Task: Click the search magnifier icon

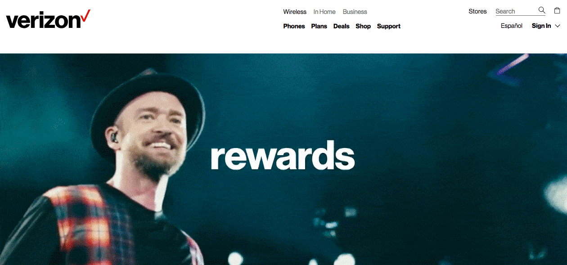Action: 542,10
